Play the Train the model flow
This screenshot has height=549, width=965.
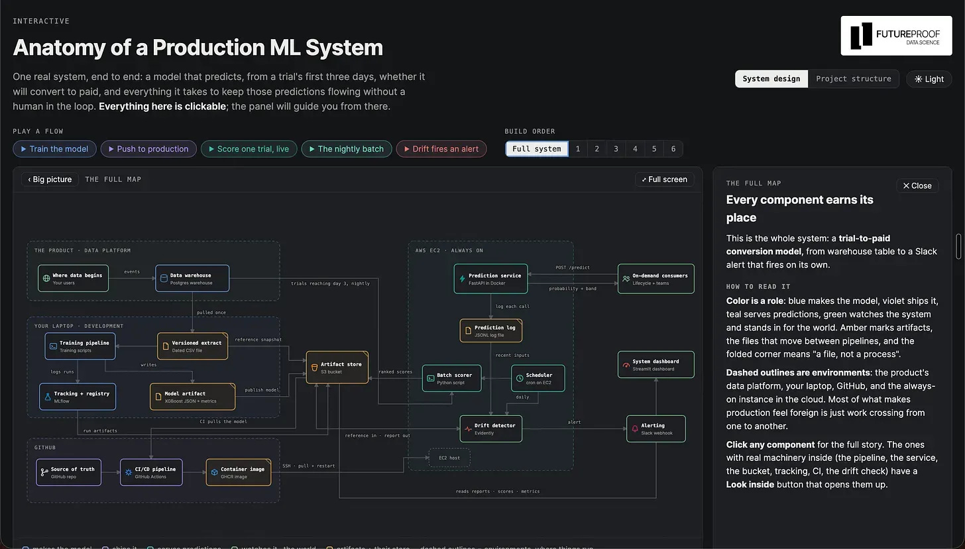pyautogui.click(x=54, y=149)
